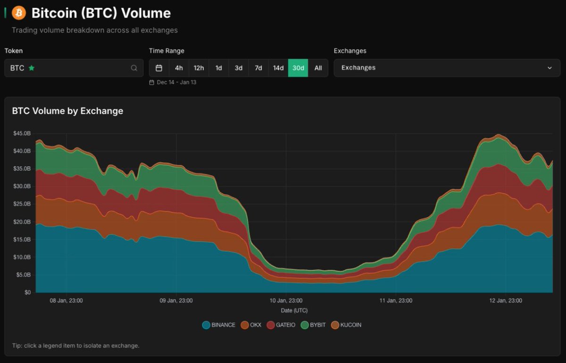Click the '$35.0B' y-axis label
Image resolution: width=566 pixels, height=363 pixels.
22,169
